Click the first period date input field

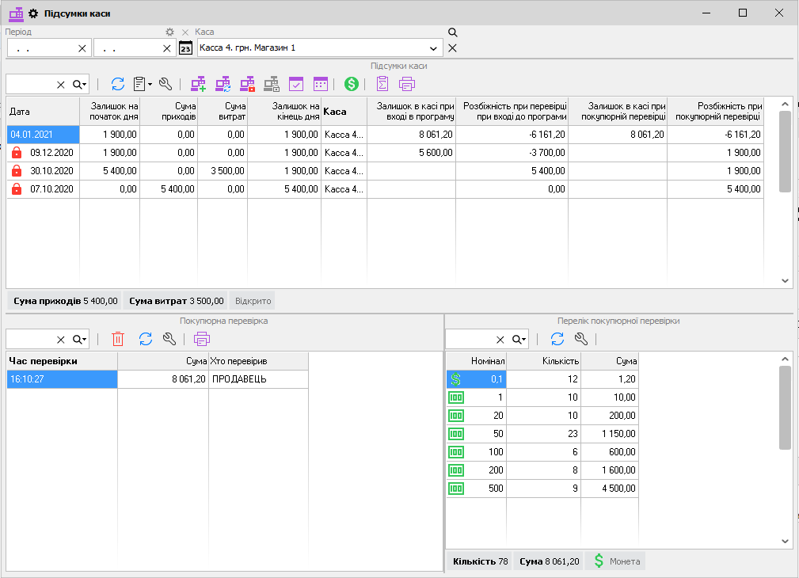click(44, 48)
